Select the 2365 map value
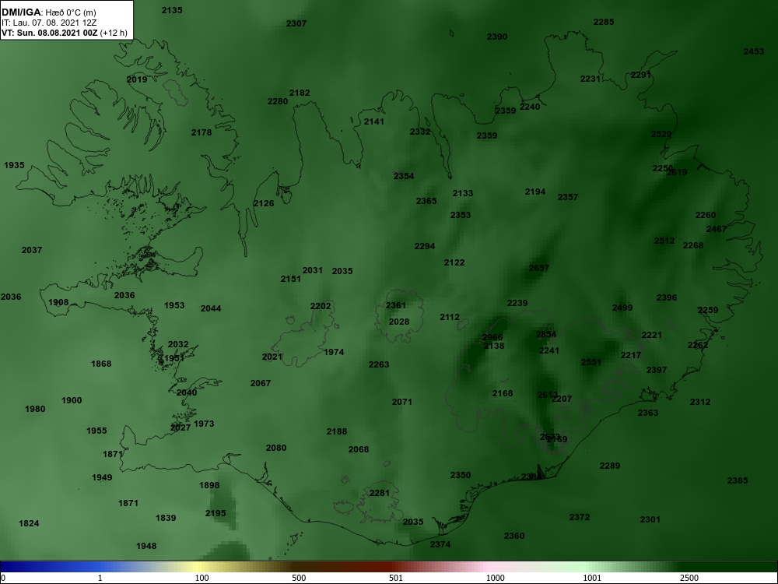The width and height of the screenshot is (778, 584). [x=426, y=202]
